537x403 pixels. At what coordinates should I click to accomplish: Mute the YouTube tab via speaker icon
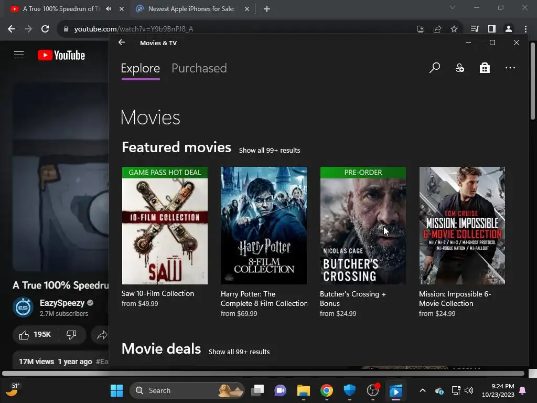[109, 9]
